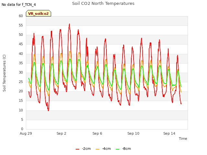Image resolution: width=207 pixels, height=155 pixels.
Task: Click the 10 y-axis tick label
Action: pyautogui.click(x=21, y=110)
